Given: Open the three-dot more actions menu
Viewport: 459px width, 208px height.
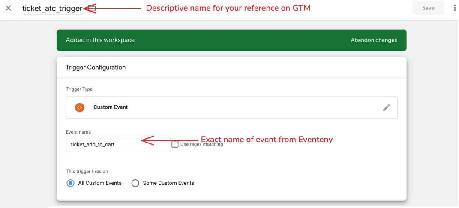Looking at the screenshot, I should pos(455,8).
